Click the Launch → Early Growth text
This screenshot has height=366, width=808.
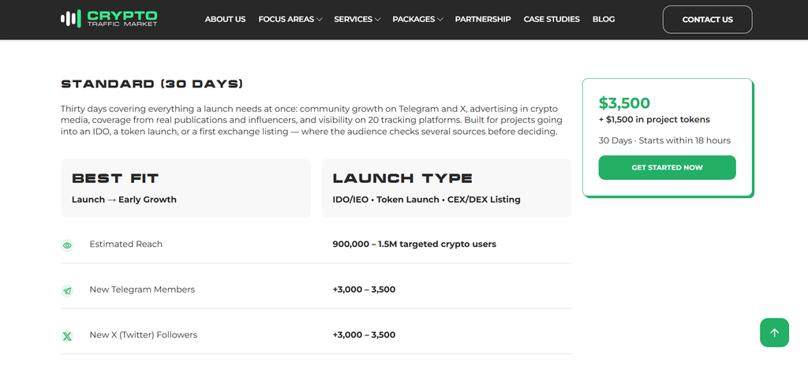(x=124, y=200)
